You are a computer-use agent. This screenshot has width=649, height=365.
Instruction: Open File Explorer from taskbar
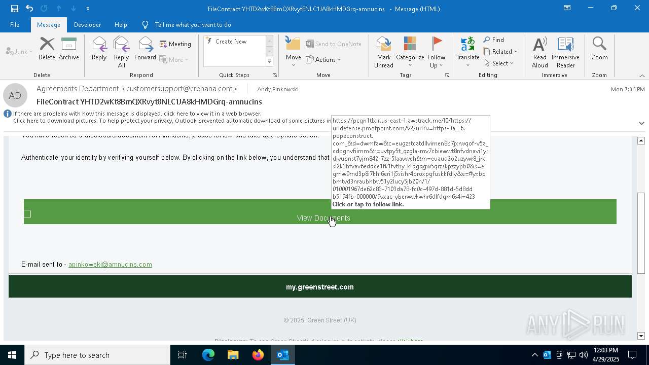coord(233,355)
